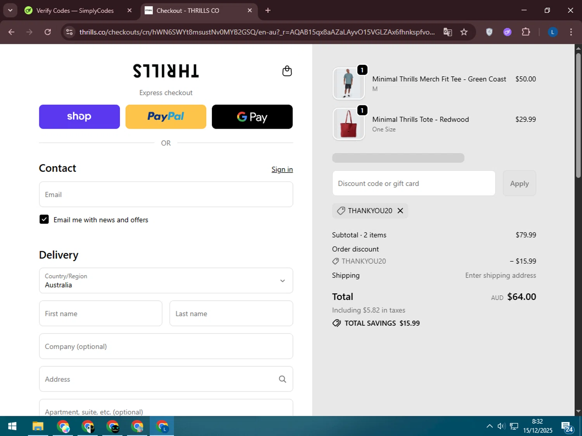Image resolution: width=582 pixels, height=436 pixels.
Task: Open the site information icon in address bar
Action: point(69,32)
